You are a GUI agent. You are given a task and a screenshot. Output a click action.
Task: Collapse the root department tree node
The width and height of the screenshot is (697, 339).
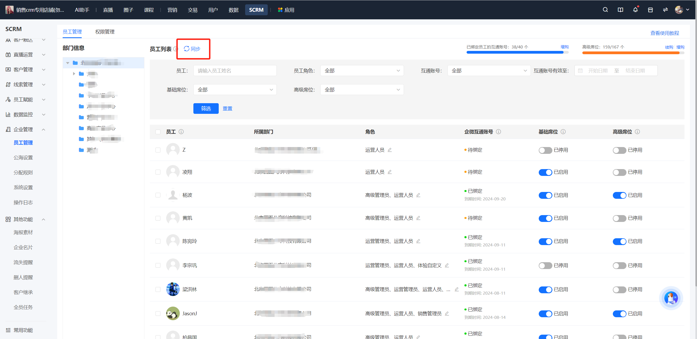[x=68, y=63]
